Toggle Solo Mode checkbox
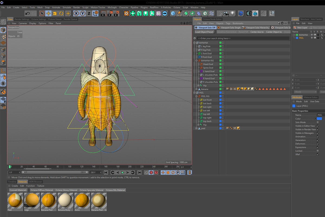 tap(318, 122)
